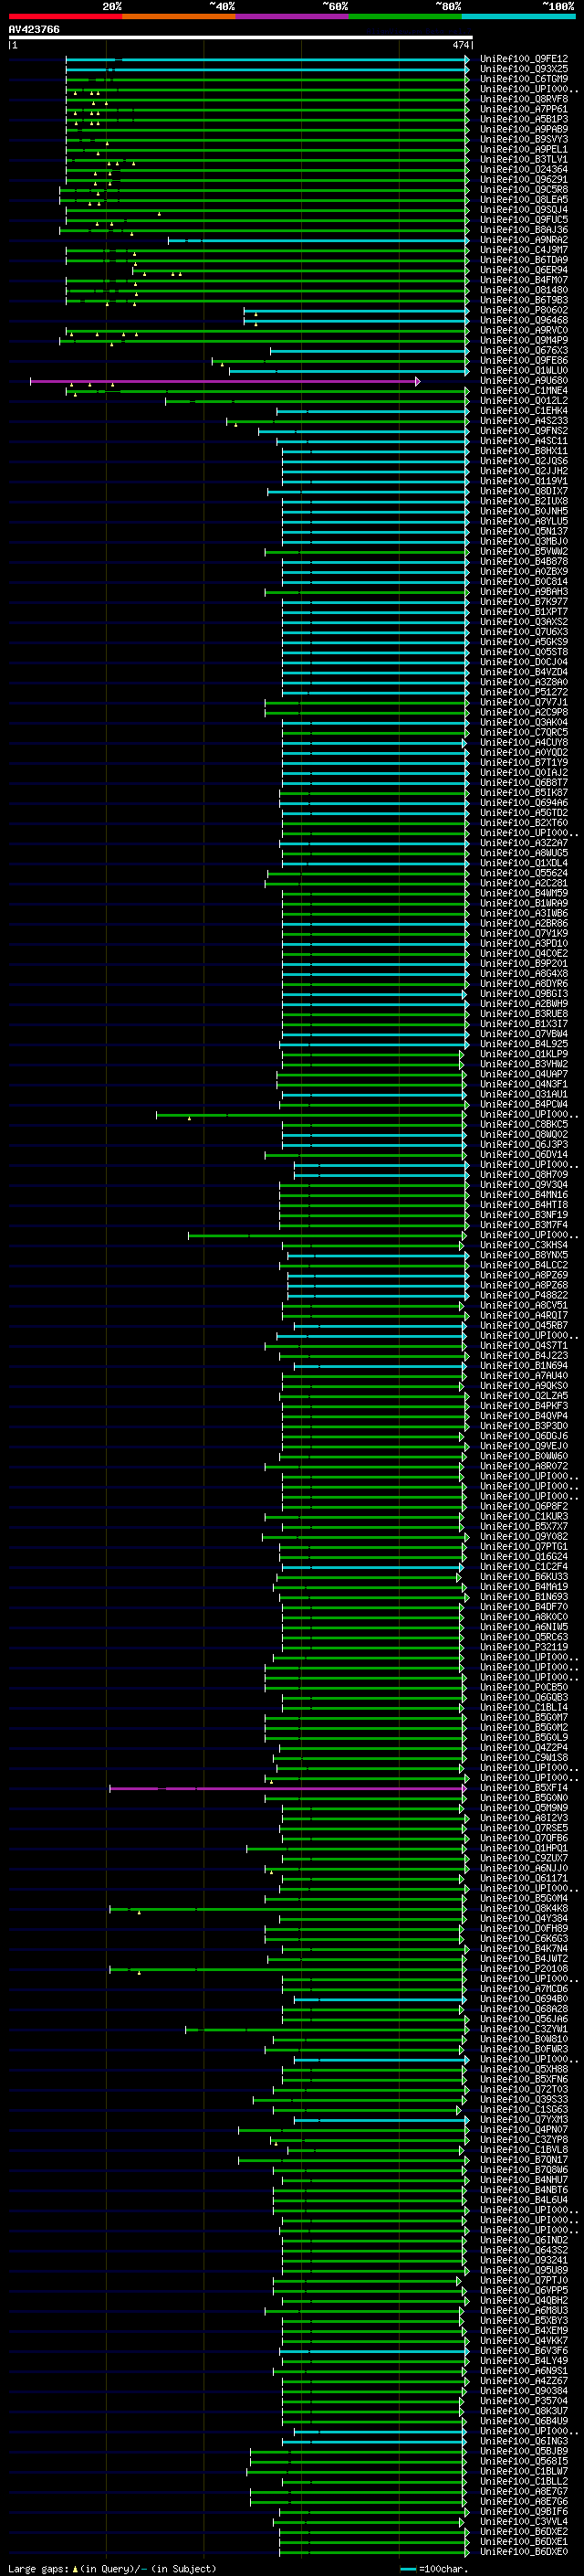The image size is (584, 2576).
Task: Click the UniRef100_B8AJ36 entry
Action: pos(524,230)
